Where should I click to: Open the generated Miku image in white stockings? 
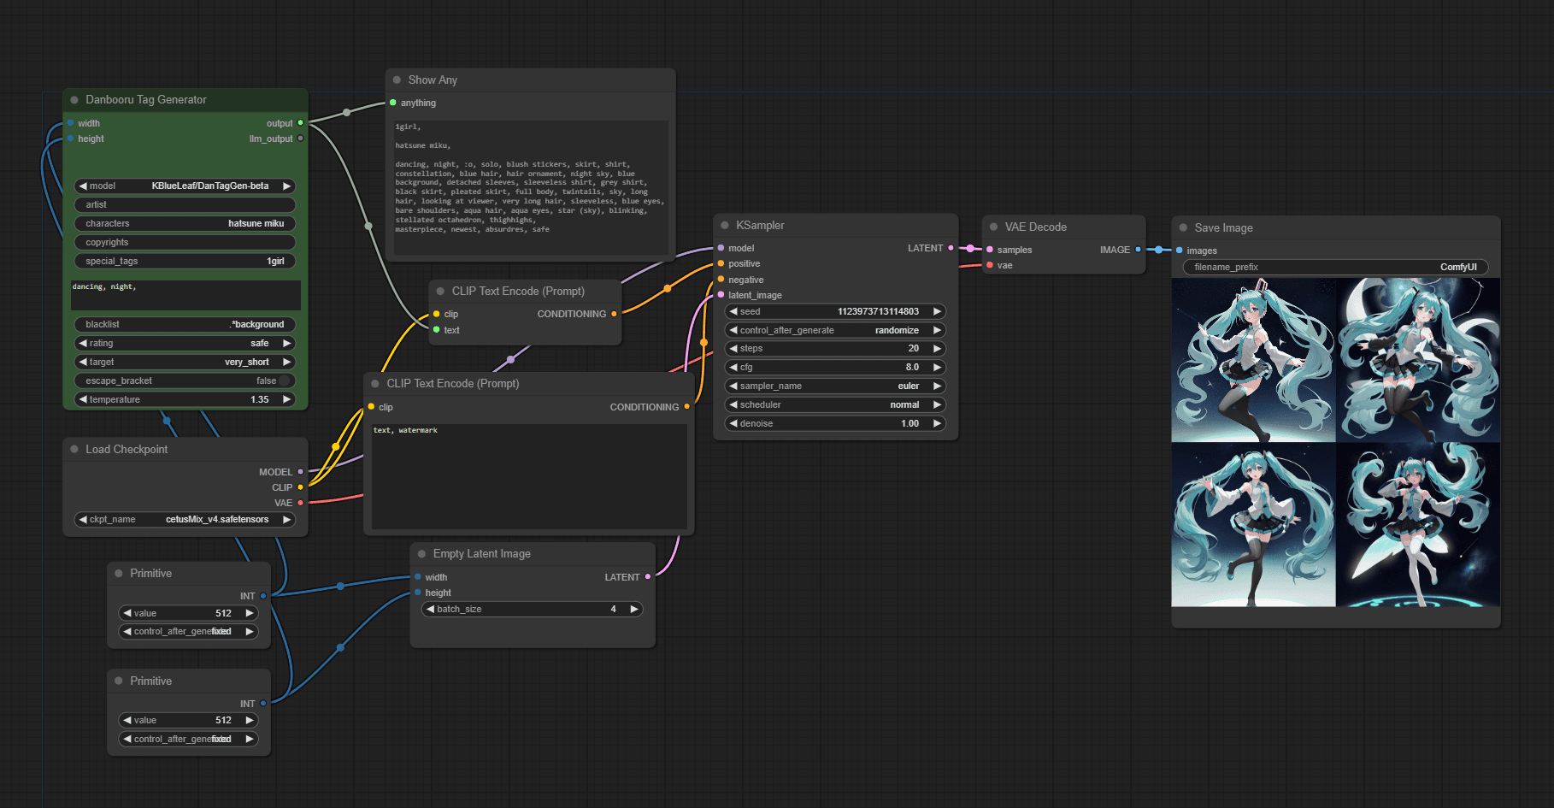pyautogui.click(x=1418, y=525)
